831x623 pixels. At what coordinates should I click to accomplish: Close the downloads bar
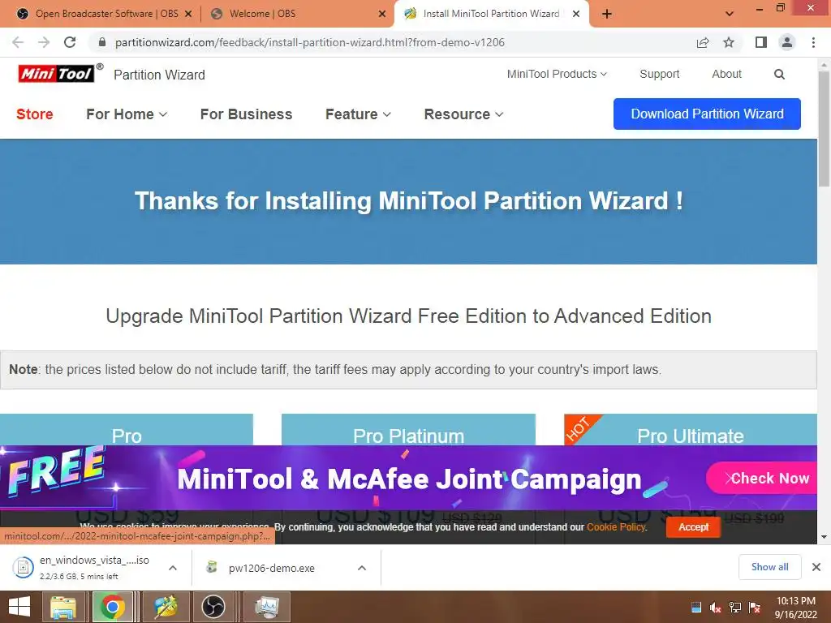tap(816, 567)
